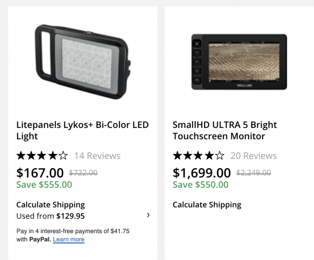314x260 pixels.
Task: Click the SmallHD star rating icons
Action: (198, 155)
